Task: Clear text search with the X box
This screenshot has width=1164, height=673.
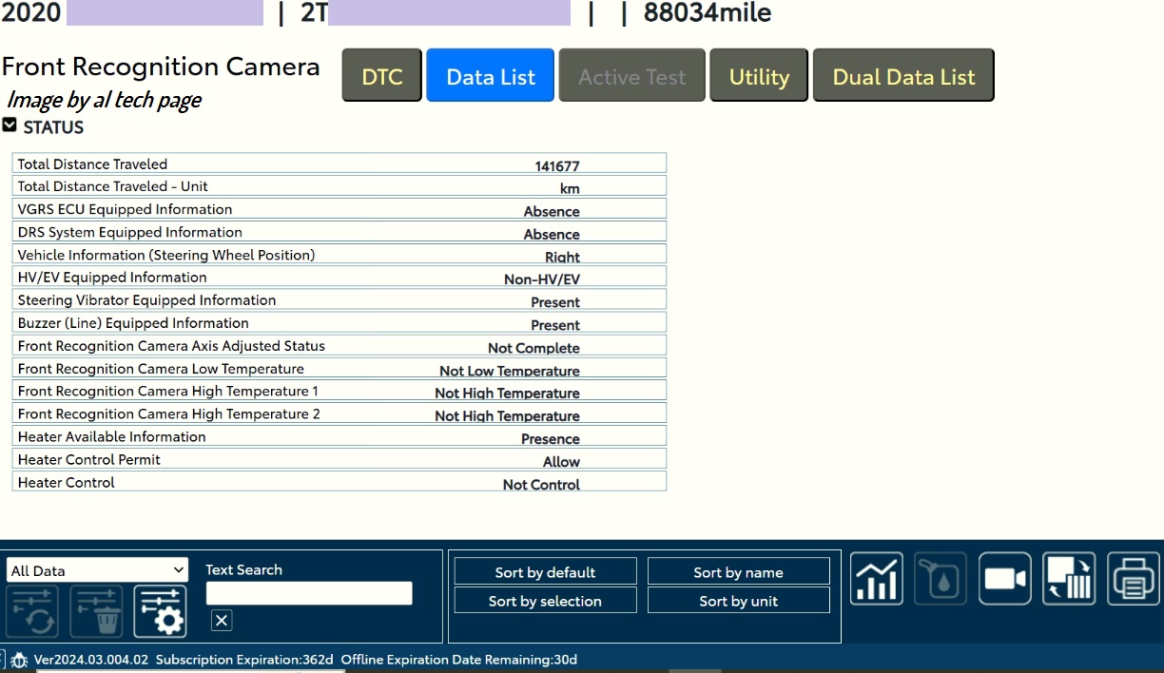Action: [221, 621]
